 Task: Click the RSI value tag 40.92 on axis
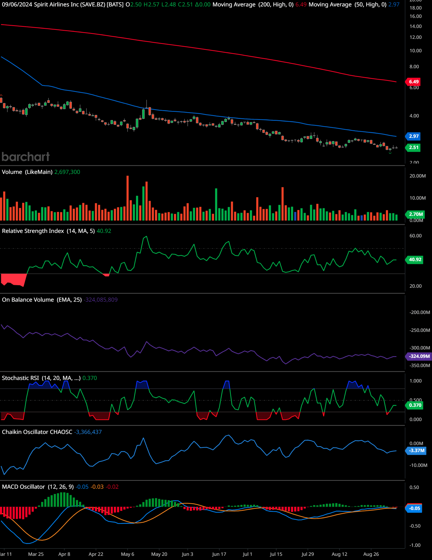(415, 259)
